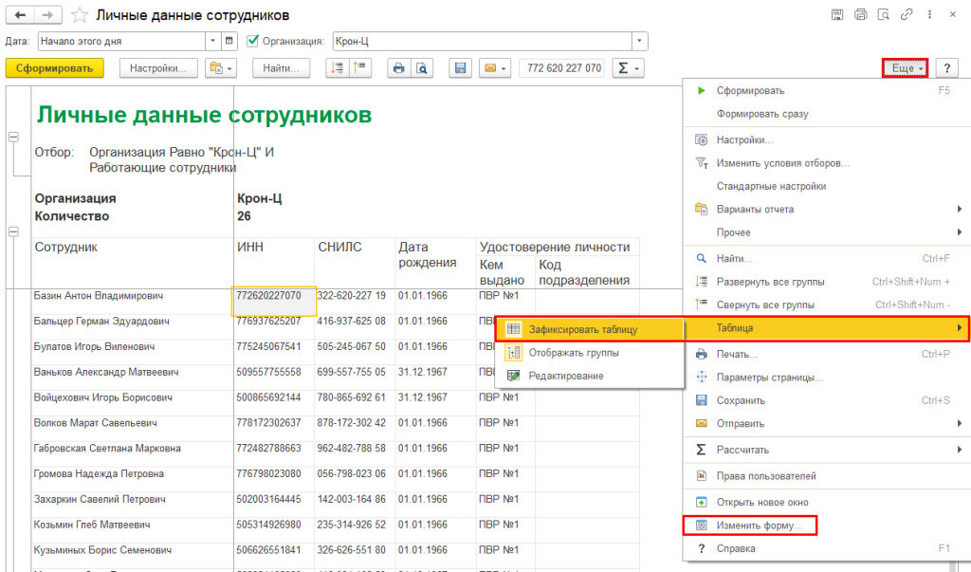Screen dimensions: 971x572
Task: Click the question mark help button
Action: [947, 68]
